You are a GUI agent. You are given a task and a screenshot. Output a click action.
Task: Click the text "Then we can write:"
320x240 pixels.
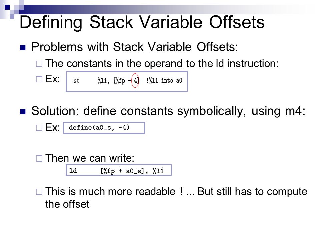pyautogui.click(x=90, y=158)
